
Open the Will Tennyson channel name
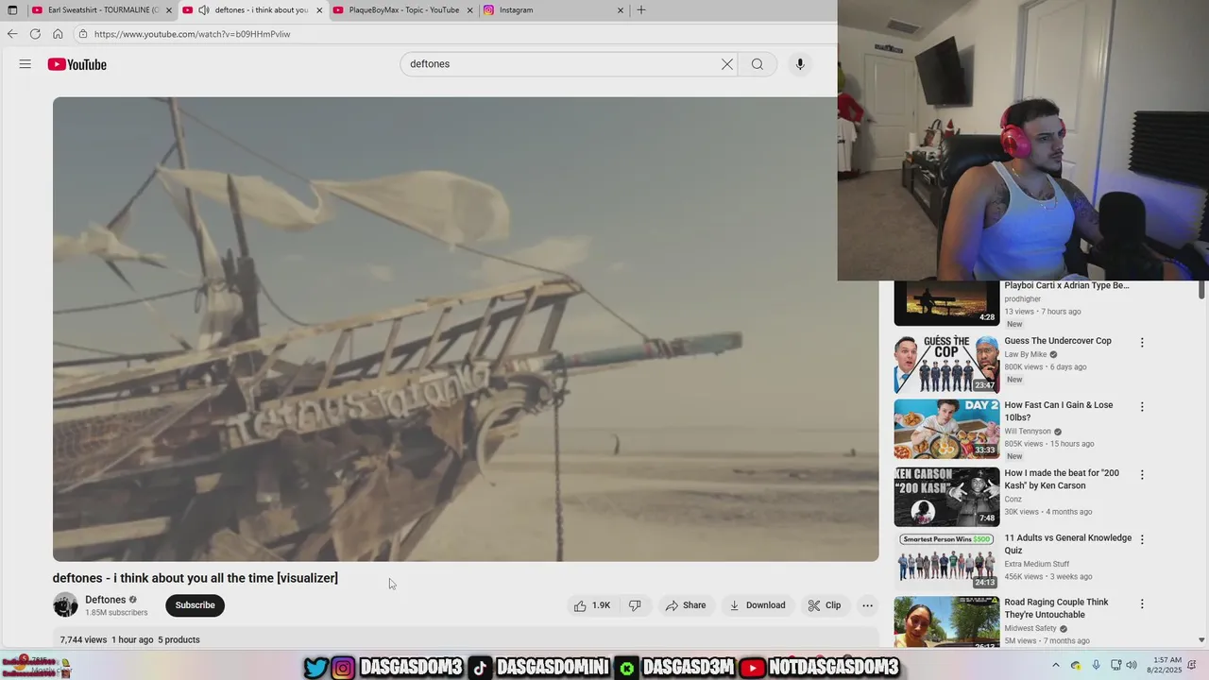[1028, 432]
